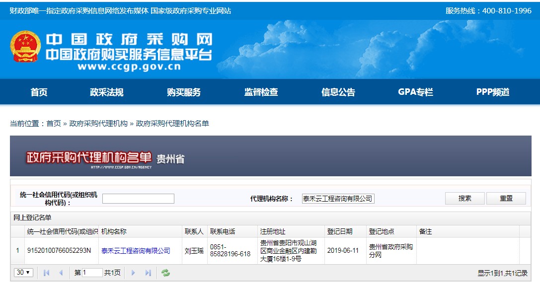Click 联系人 column header
The height and width of the screenshot is (290, 540).
(x=195, y=231)
